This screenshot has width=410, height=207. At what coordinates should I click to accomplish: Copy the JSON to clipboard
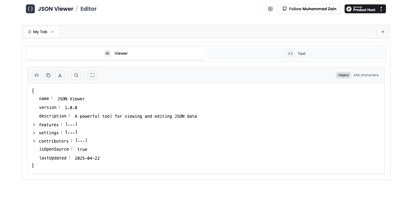click(x=48, y=75)
